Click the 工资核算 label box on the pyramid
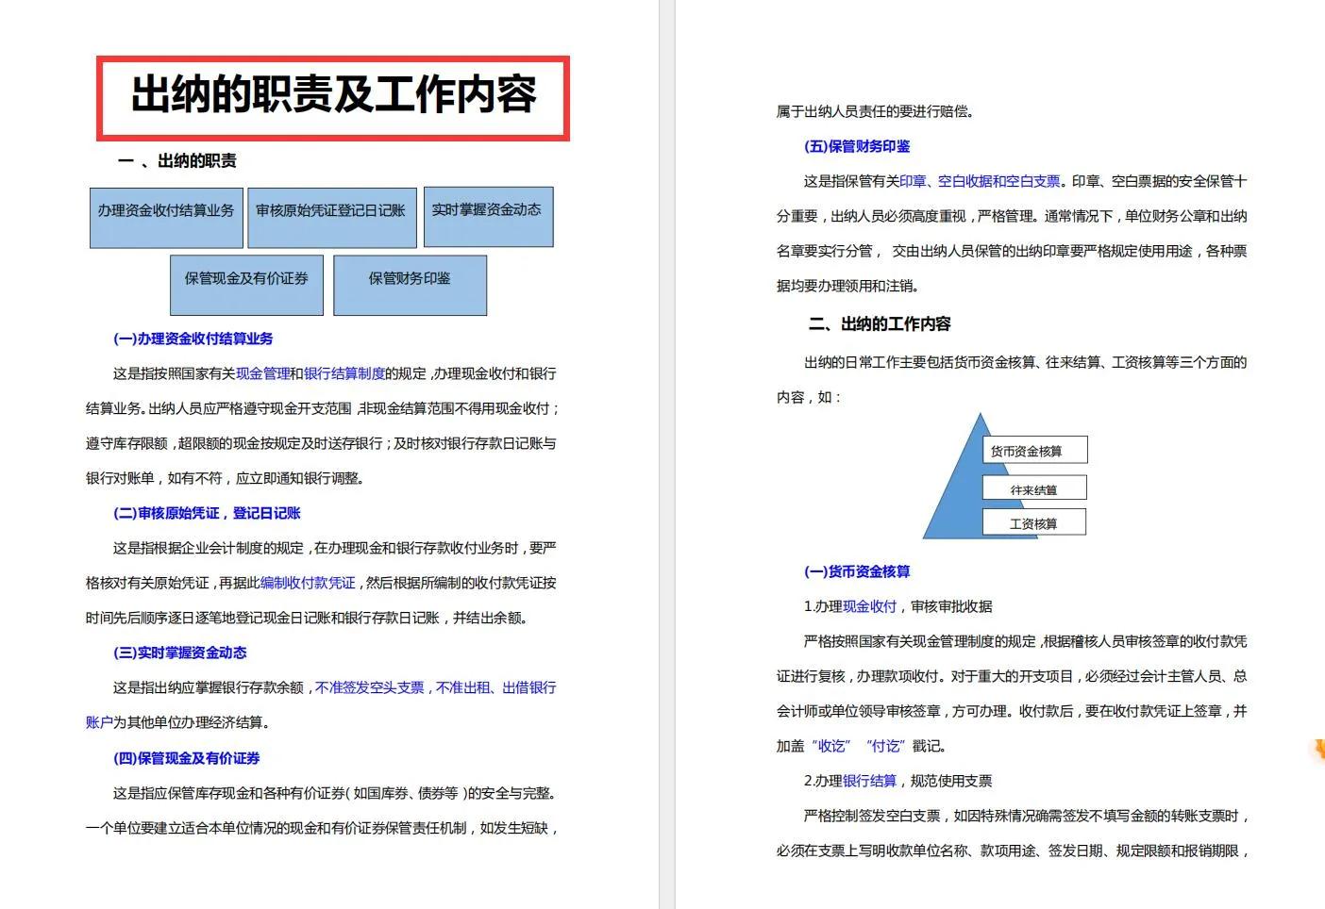Screen dimensions: 1325x909 pyautogui.click(x=1034, y=523)
